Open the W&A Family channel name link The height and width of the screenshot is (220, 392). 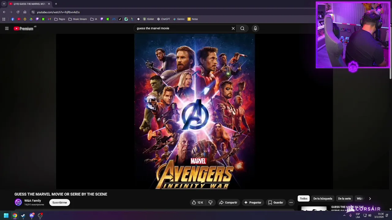click(33, 201)
